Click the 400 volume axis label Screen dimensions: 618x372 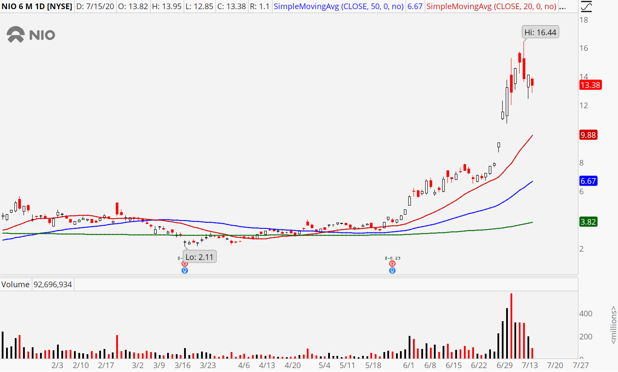[585, 314]
